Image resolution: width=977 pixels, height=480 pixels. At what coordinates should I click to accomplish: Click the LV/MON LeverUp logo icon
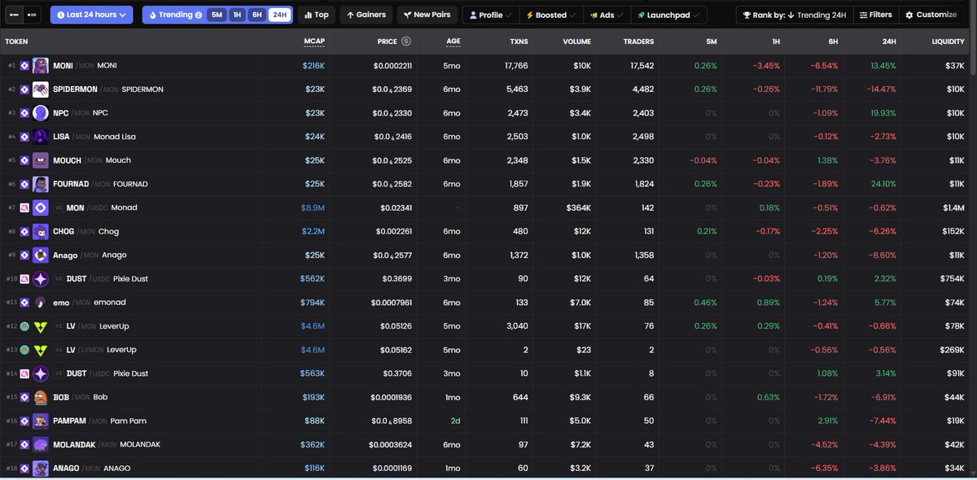(41, 326)
